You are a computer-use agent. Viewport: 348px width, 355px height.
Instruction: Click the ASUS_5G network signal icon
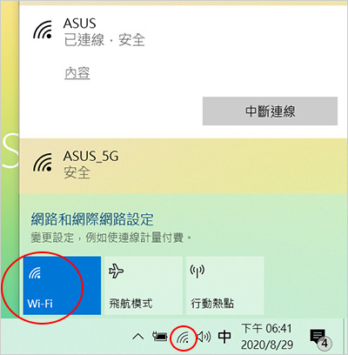[43, 163]
